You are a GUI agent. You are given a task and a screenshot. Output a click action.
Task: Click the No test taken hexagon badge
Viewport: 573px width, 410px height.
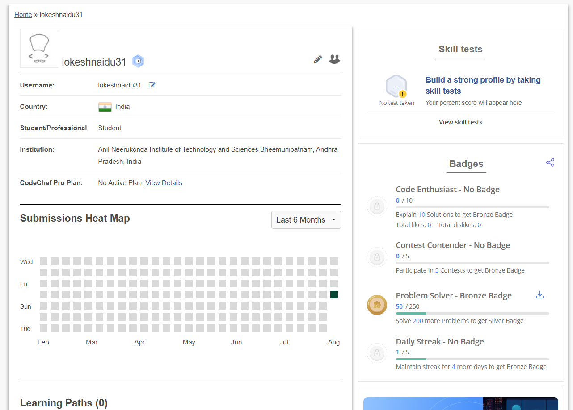click(x=396, y=86)
